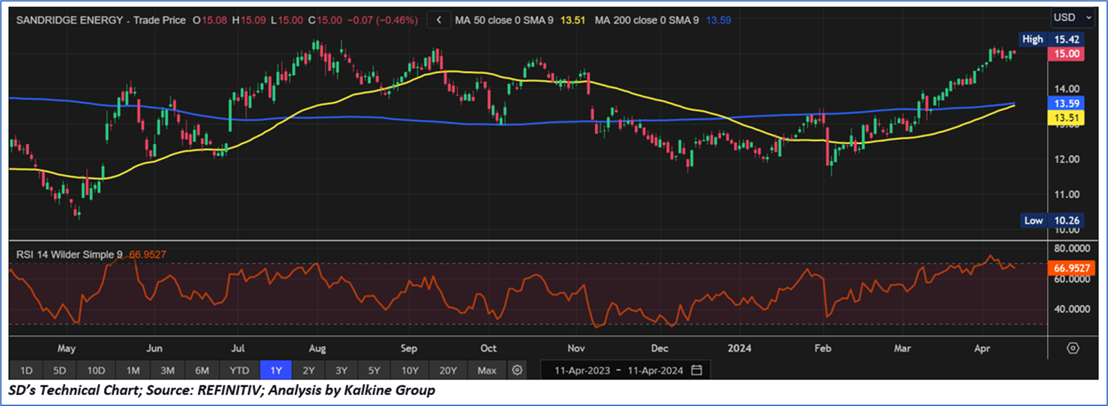Select the 3M time range

167,370
